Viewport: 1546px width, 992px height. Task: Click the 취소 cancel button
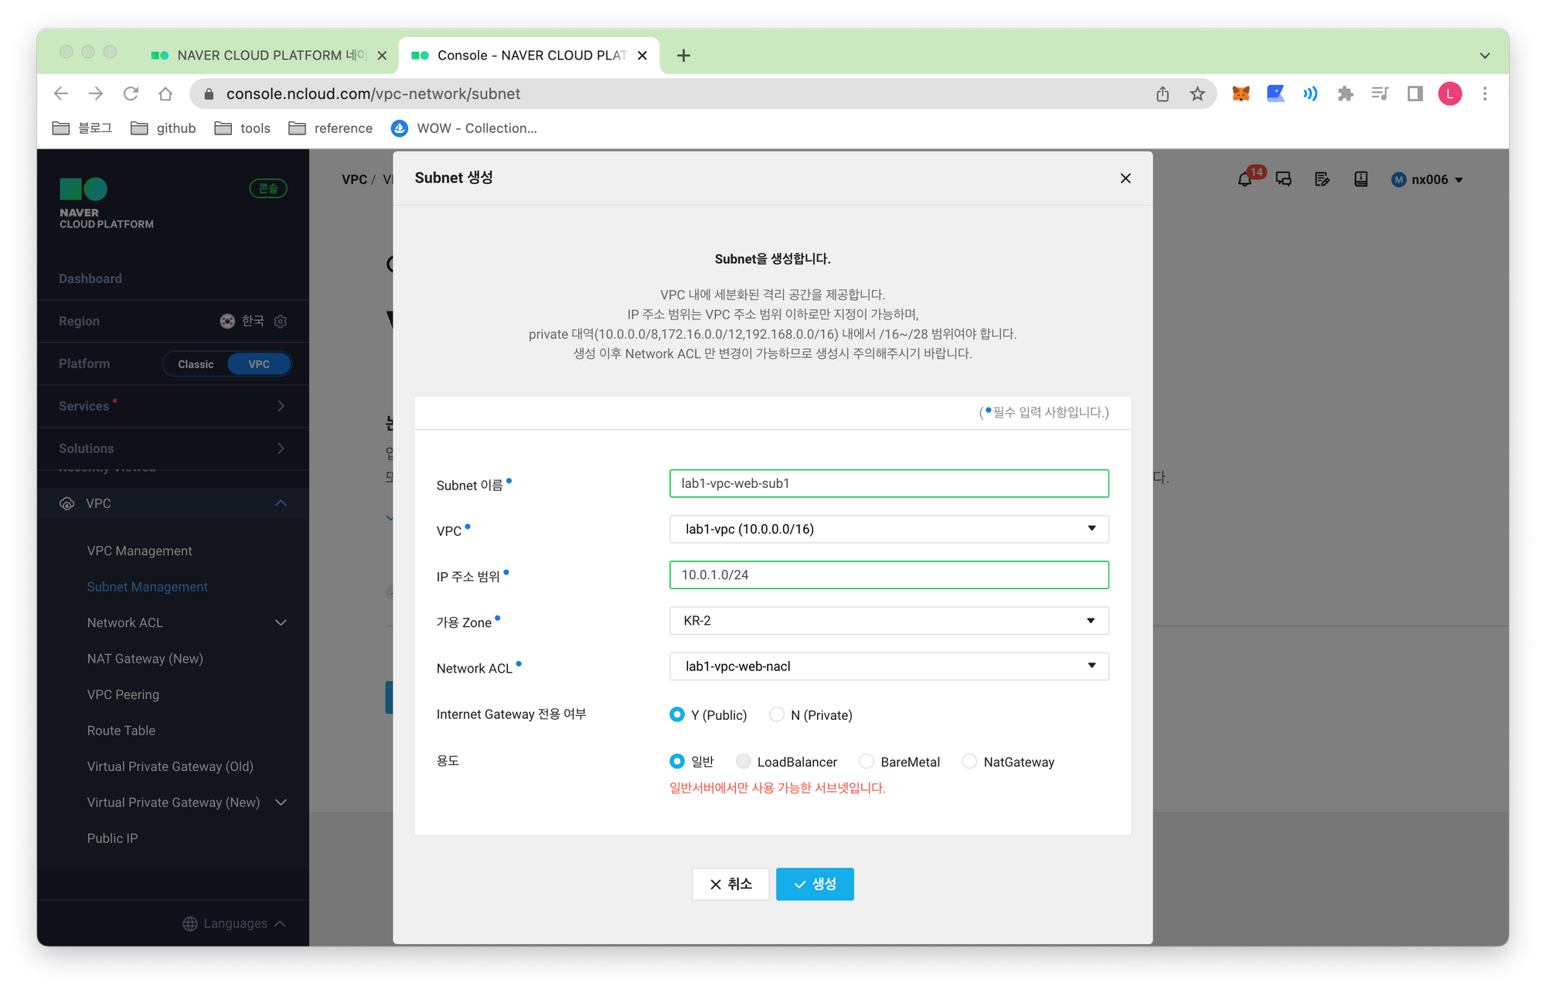click(x=730, y=884)
